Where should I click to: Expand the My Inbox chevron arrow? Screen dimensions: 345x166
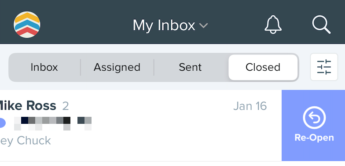click(203, 25)
